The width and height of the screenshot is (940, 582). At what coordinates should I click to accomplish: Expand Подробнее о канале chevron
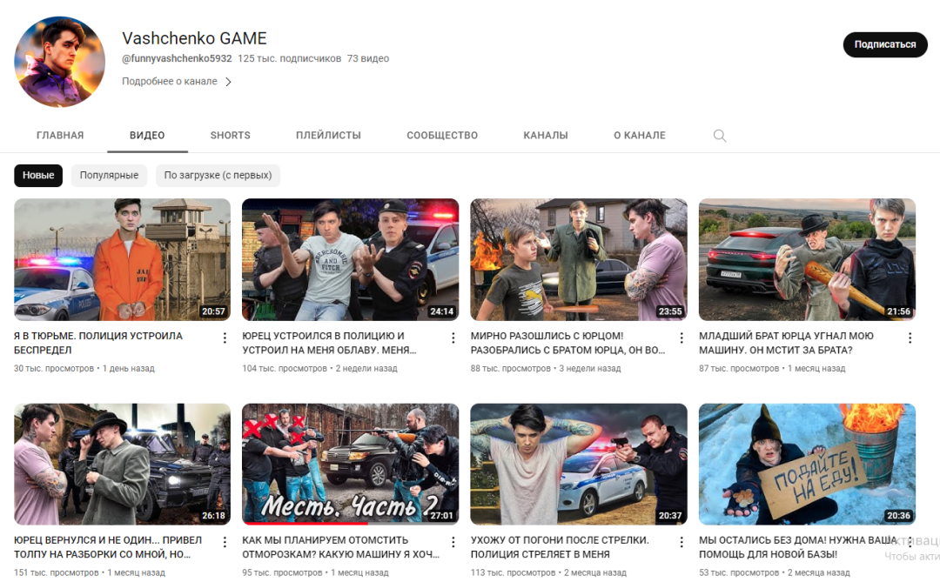(x=228, y=82)
